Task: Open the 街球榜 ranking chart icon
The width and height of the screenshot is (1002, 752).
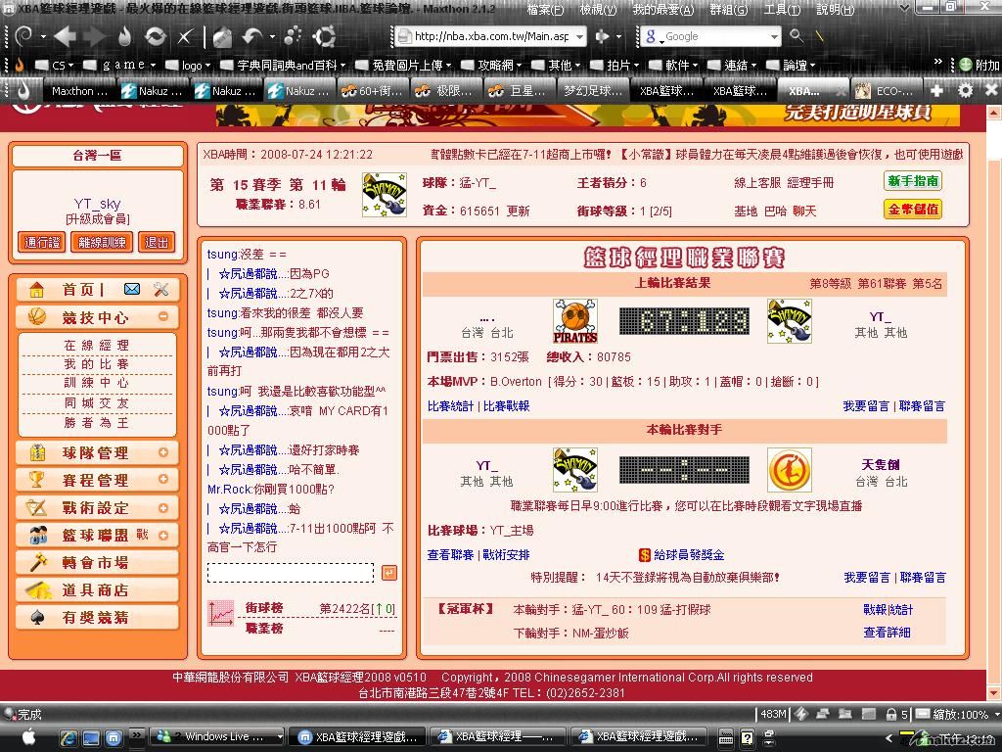Action: pyautogui.click(x=221, y=614)
